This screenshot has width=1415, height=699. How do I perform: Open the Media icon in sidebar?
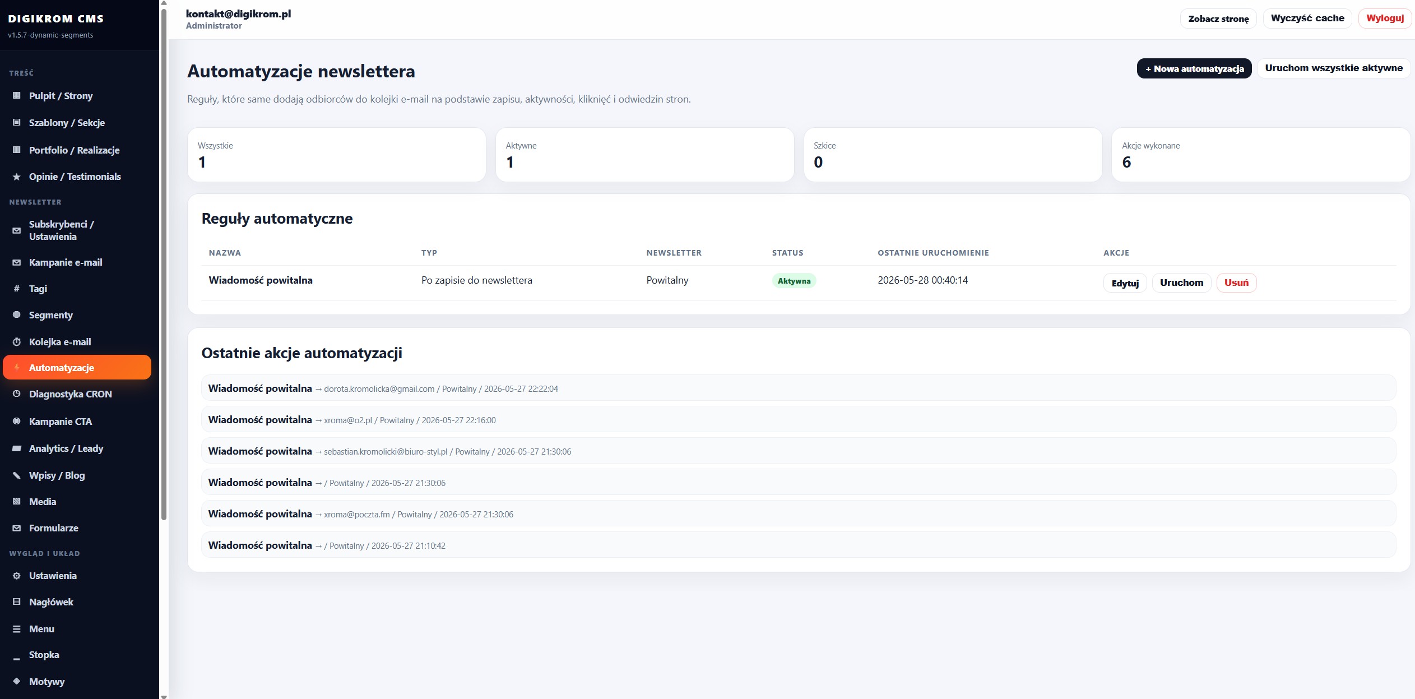pos(17,502)
